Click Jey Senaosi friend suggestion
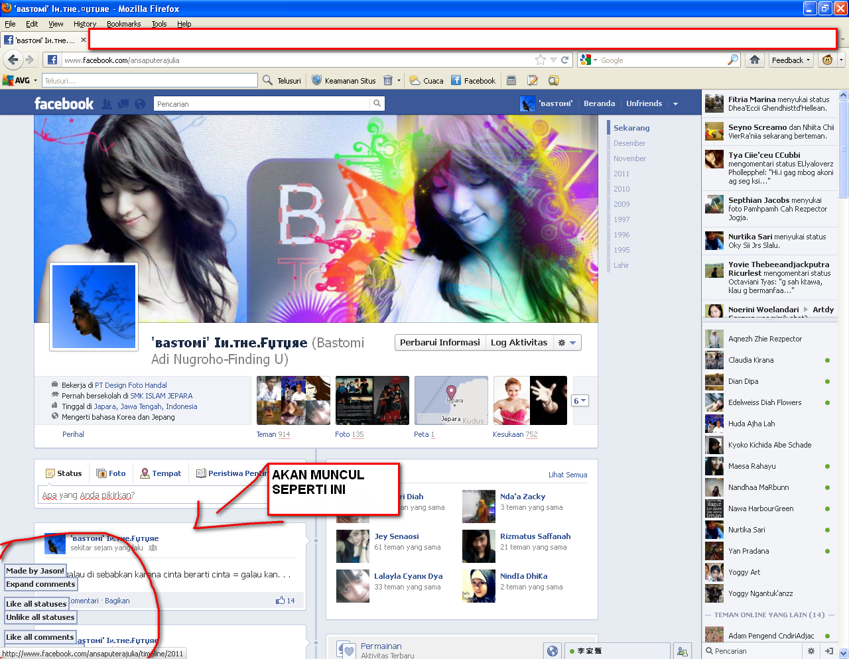Image resolution: width=849 pixels, height=659 pixels. pyautogui.click(x=396, y=536)
